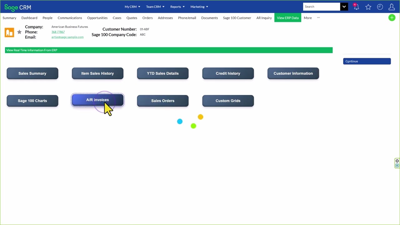The width and height of the screenshot is (400, 225).
Task: Open the Communications tab
Action: point(70,18)
